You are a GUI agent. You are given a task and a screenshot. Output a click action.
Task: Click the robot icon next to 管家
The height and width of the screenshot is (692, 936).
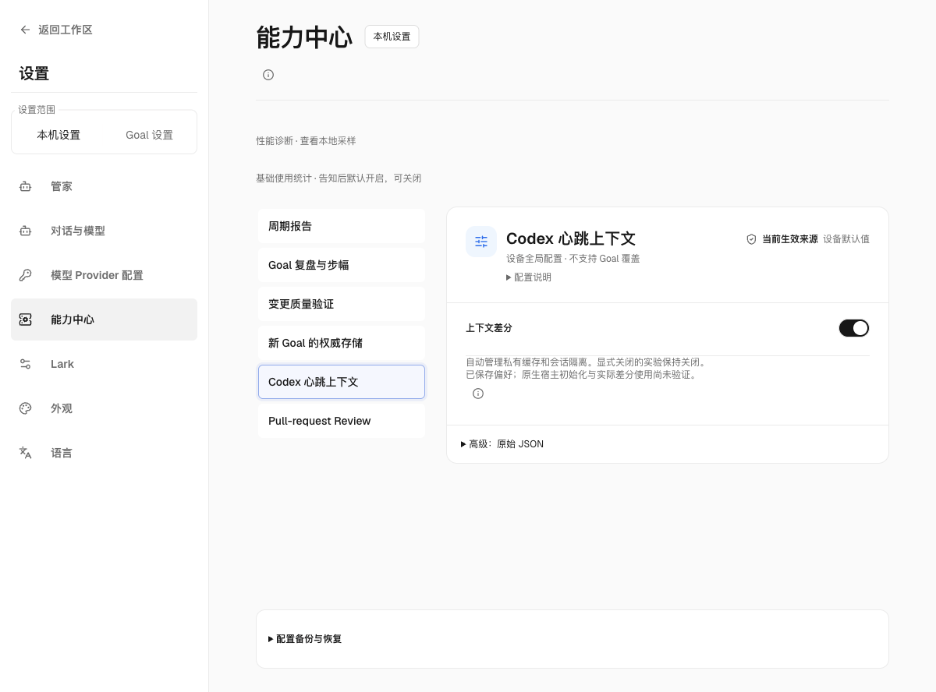[26, 186]
